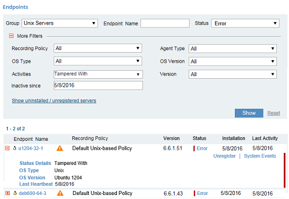Open Show uninstalled / unregistered servers link
Screen dimensions: 289x199
pyautogui.click(x=54, y=101)
